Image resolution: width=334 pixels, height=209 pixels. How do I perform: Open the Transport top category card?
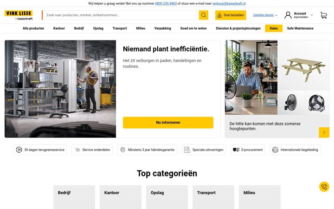click(x=213, y=197)
